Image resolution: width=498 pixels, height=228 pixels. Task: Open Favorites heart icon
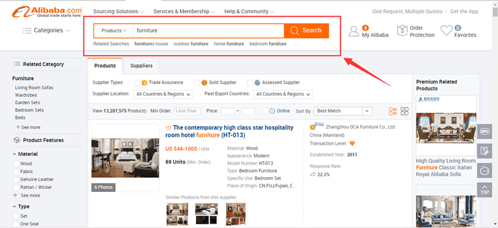point(446,30)
